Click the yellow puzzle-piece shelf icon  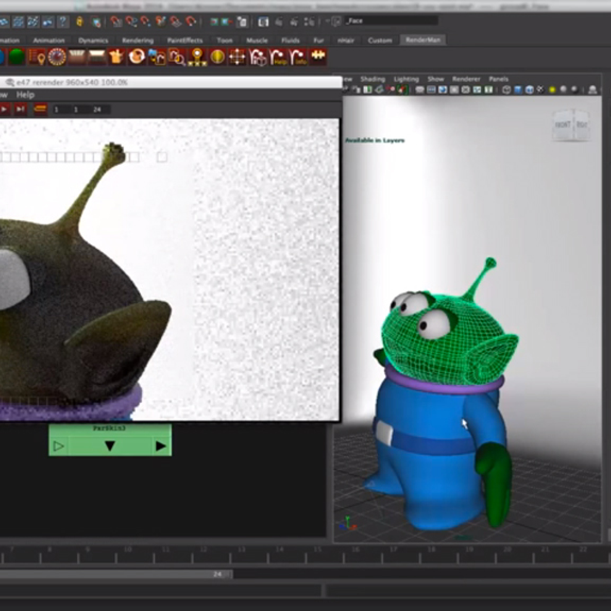318,56
